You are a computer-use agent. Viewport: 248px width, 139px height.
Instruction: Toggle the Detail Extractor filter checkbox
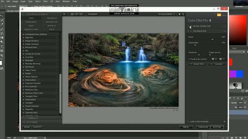pos(191,26)
